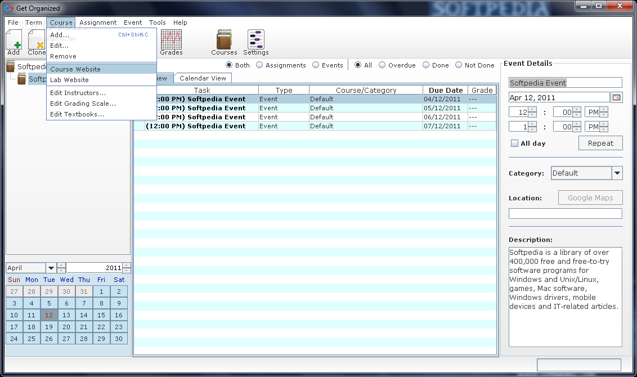Choose Edit Textbooks... menu entry
Viewport: 637px width, 377px height.
101,114
